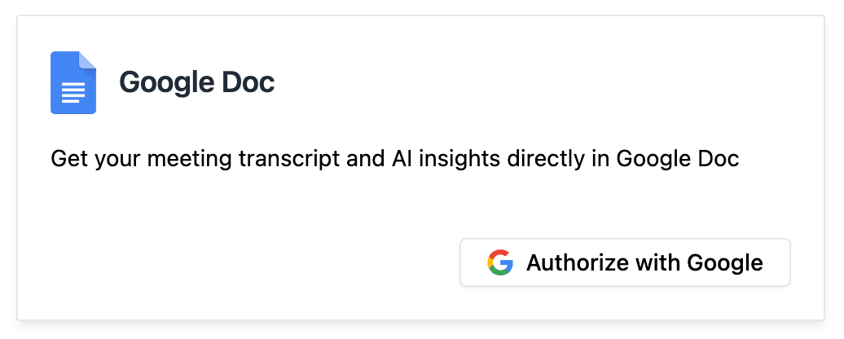Click empty space left of the authorize button
Viewport: 844px width, 339px height.
(244, 262)
